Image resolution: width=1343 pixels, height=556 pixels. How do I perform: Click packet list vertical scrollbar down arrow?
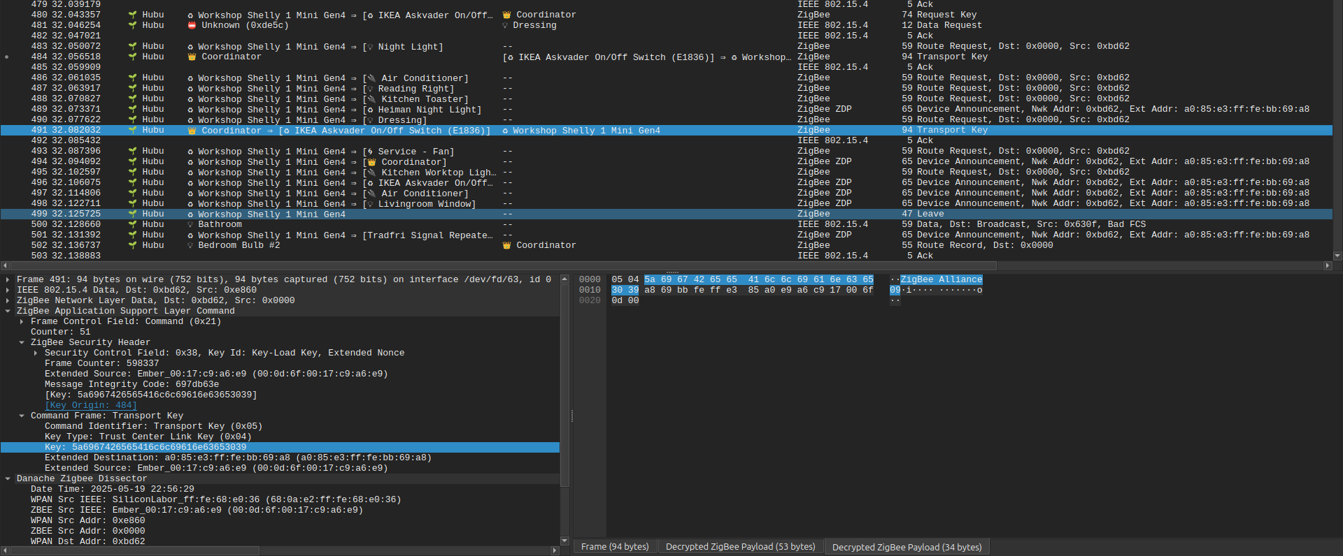pos(1337,256)
